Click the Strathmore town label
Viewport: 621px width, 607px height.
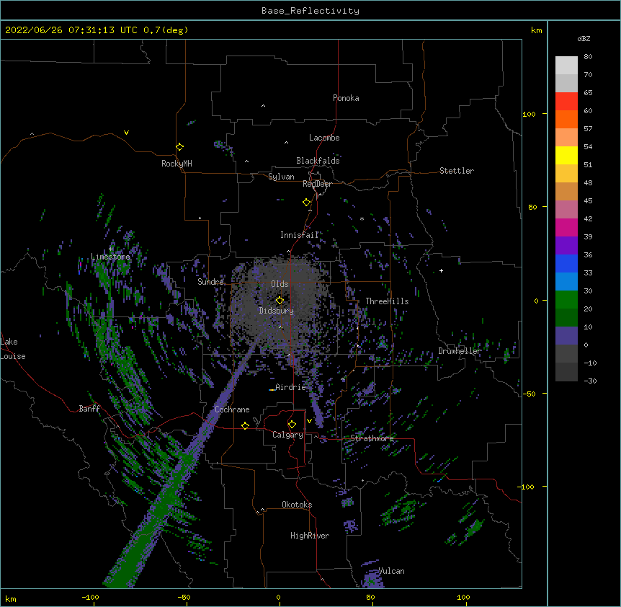pyautogui.click(x=372, y=438)
